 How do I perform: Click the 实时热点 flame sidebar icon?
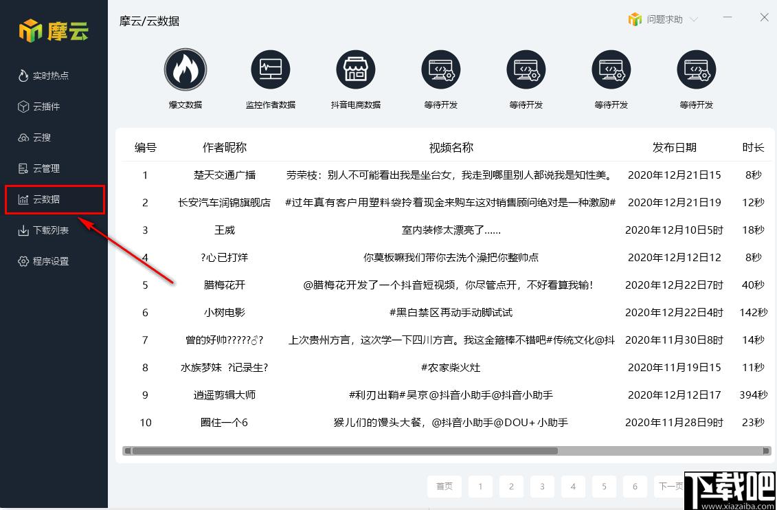click(23, 76)
